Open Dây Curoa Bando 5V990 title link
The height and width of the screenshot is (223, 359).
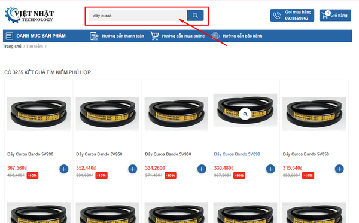[x=31, y=154]
